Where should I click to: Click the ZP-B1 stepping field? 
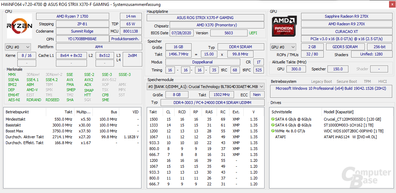(82, 24)
